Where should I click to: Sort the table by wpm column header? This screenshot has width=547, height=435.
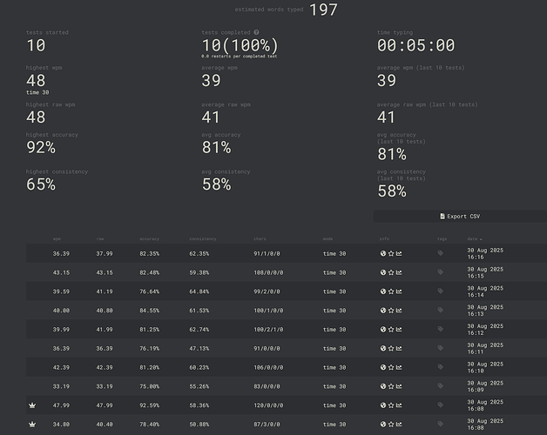(57, 238)
